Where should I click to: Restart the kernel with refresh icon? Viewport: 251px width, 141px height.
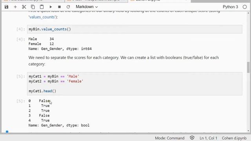68,7
